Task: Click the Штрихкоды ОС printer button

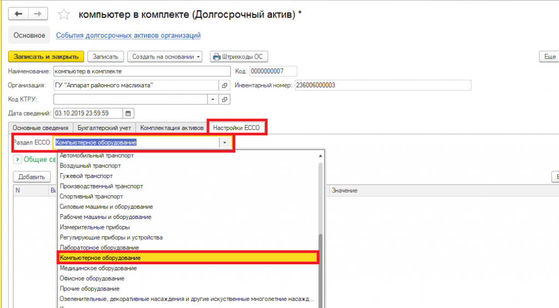Action: click(239, 57)
